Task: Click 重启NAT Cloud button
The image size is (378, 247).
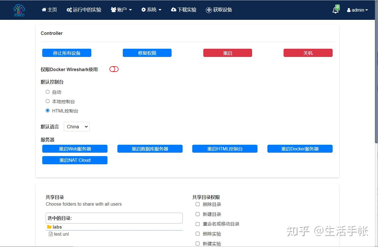Action: [x=75, y=160]
